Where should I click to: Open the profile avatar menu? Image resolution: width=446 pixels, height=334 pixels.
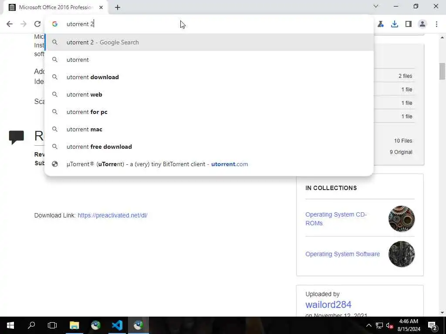(422, 24)
